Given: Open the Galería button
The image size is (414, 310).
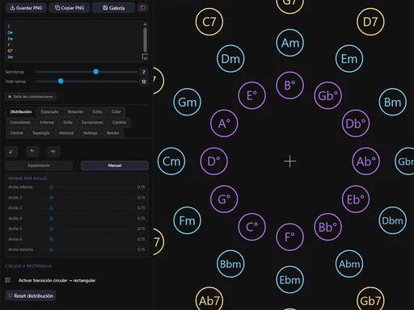Looking at the screenshot, I should click(114, 8).
